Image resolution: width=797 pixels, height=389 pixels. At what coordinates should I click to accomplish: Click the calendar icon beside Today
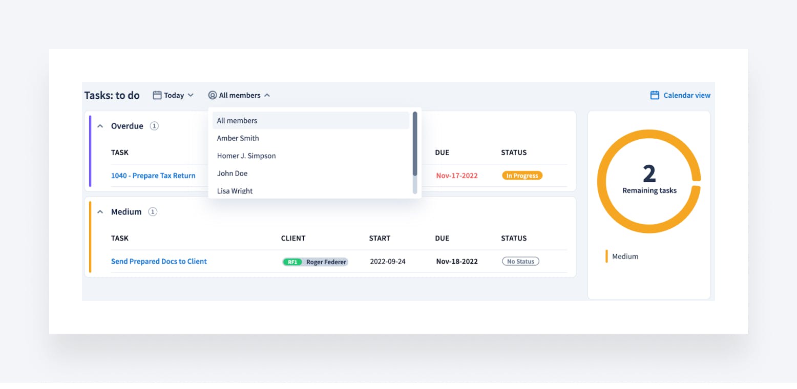(157, 95)
